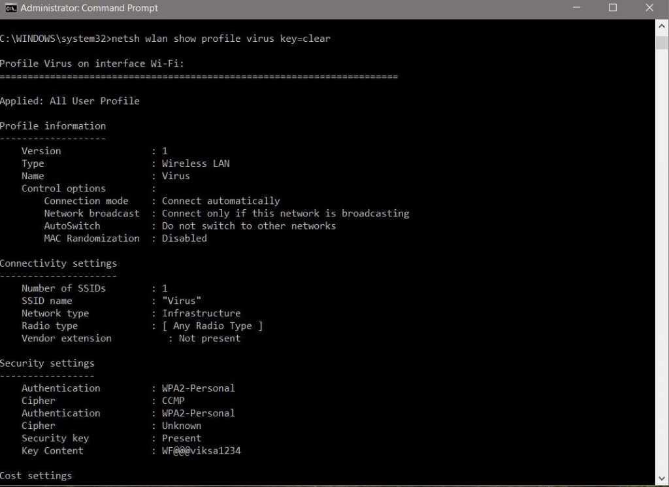
Task: Click the empty scrollbar track below the thumb
Action: pos(662,261)
